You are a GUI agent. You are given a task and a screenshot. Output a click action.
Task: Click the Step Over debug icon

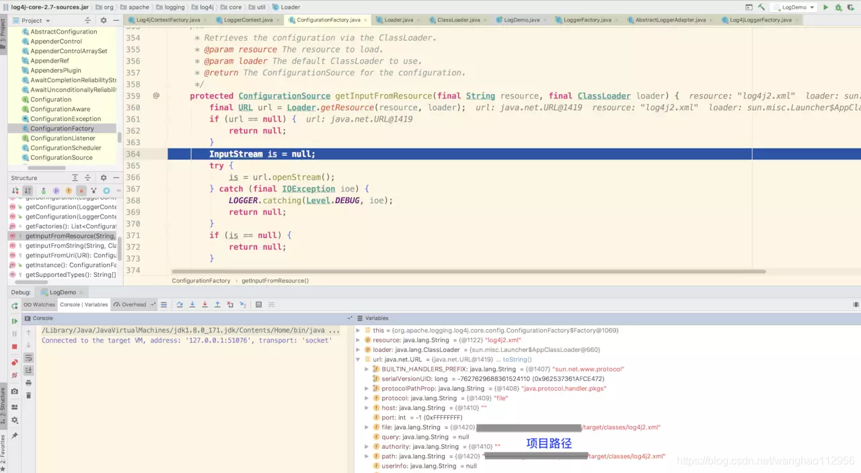[180, 304]
